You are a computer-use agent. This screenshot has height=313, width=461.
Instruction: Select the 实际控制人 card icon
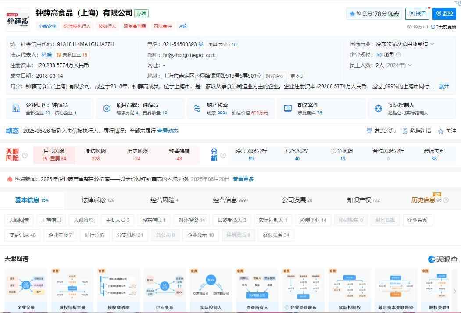point(378,109)
